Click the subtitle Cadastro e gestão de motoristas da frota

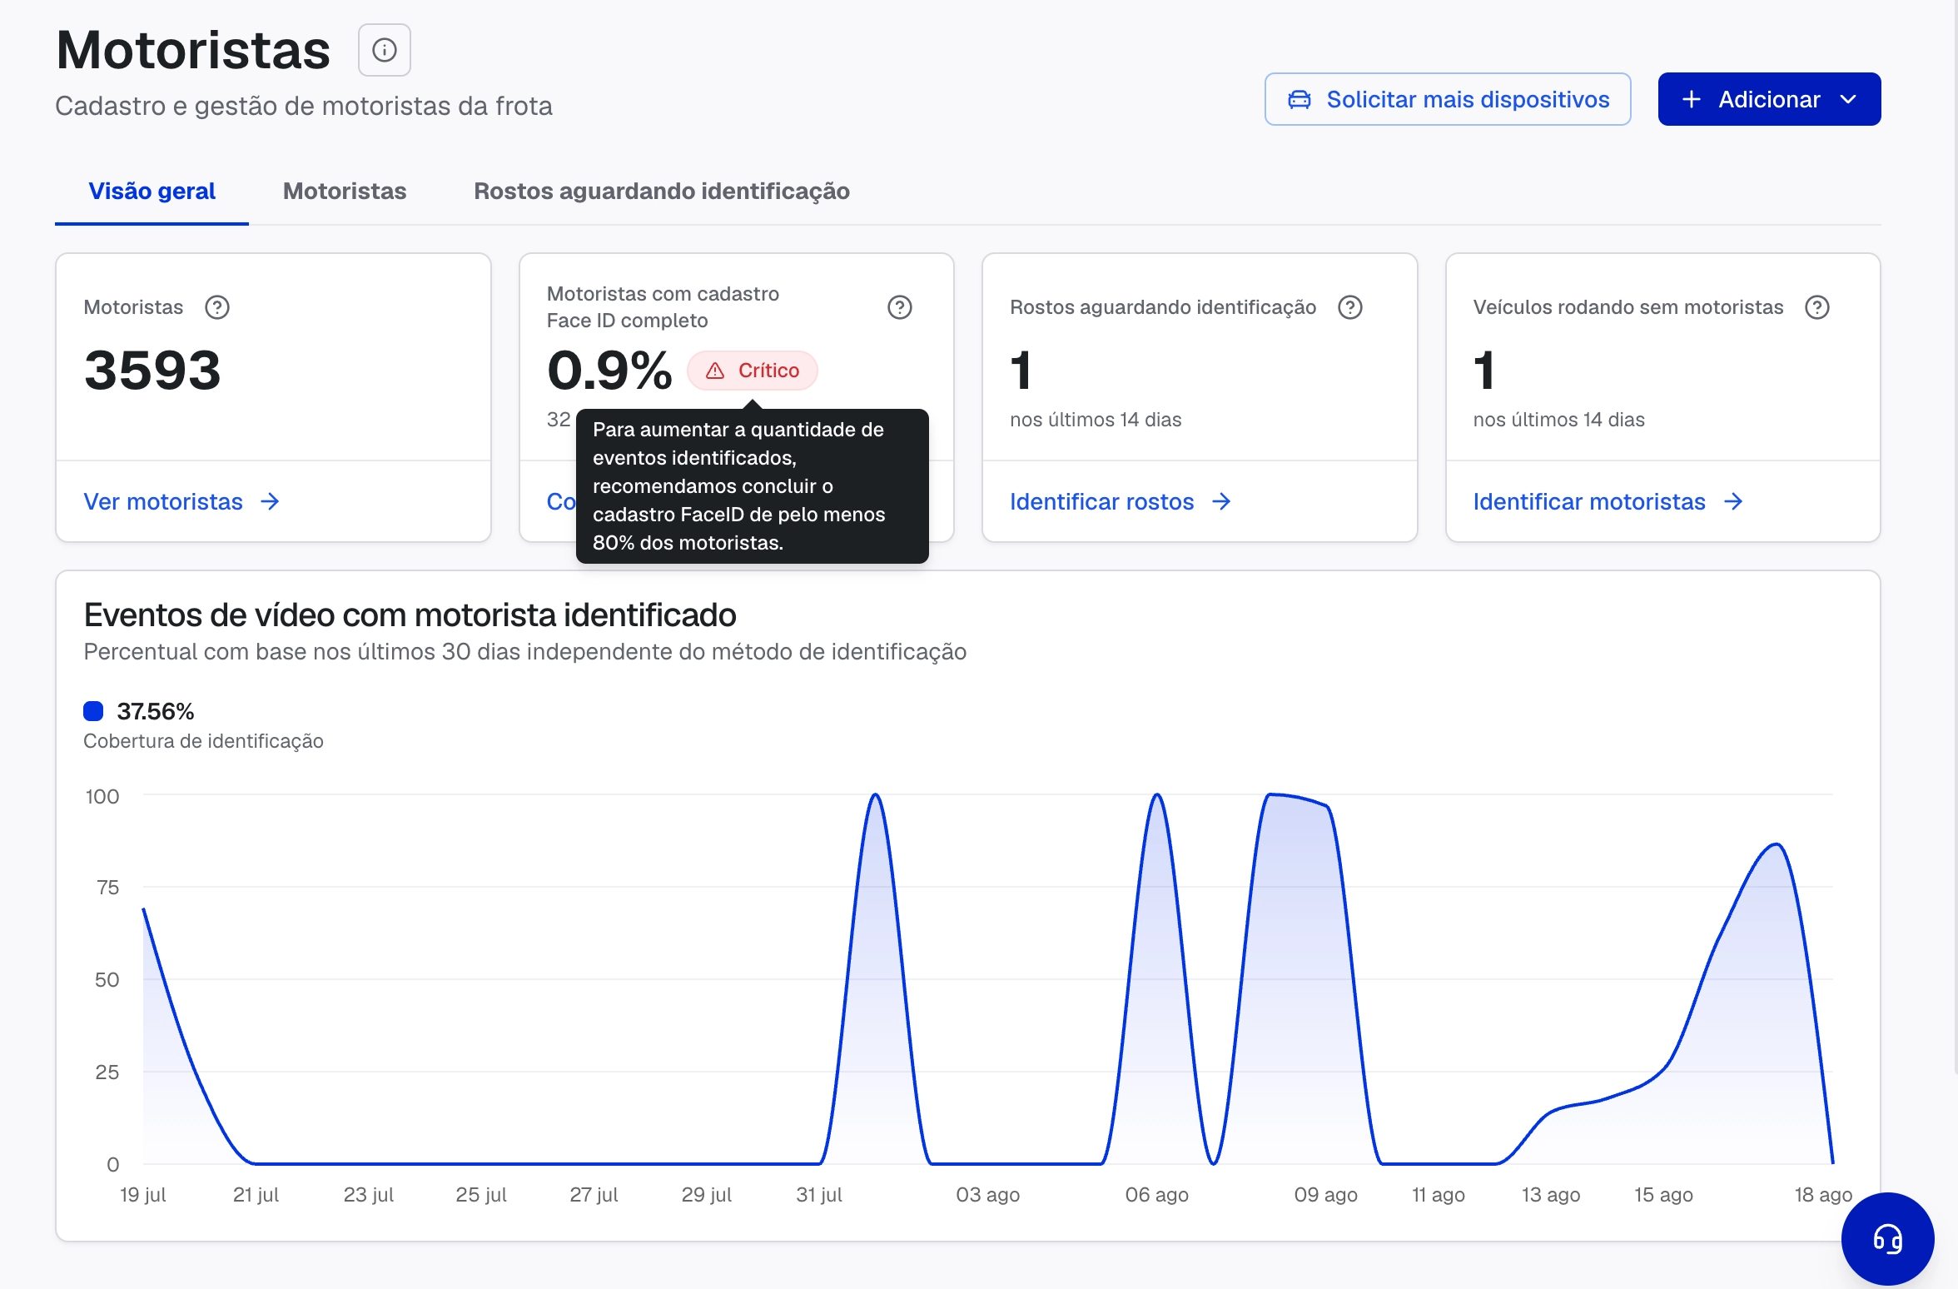(x=304, y=106)
